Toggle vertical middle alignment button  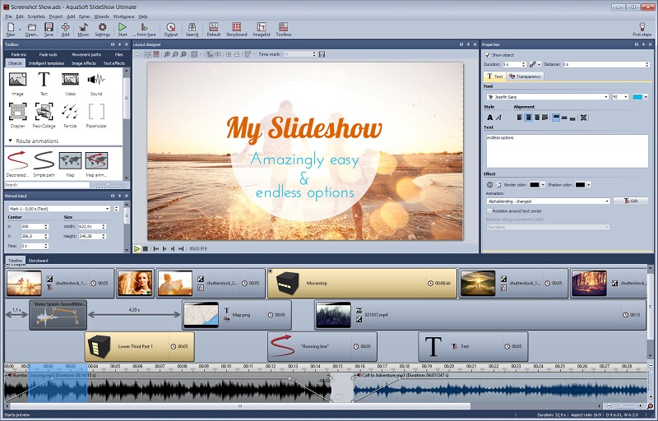click(x=564, y=118)
